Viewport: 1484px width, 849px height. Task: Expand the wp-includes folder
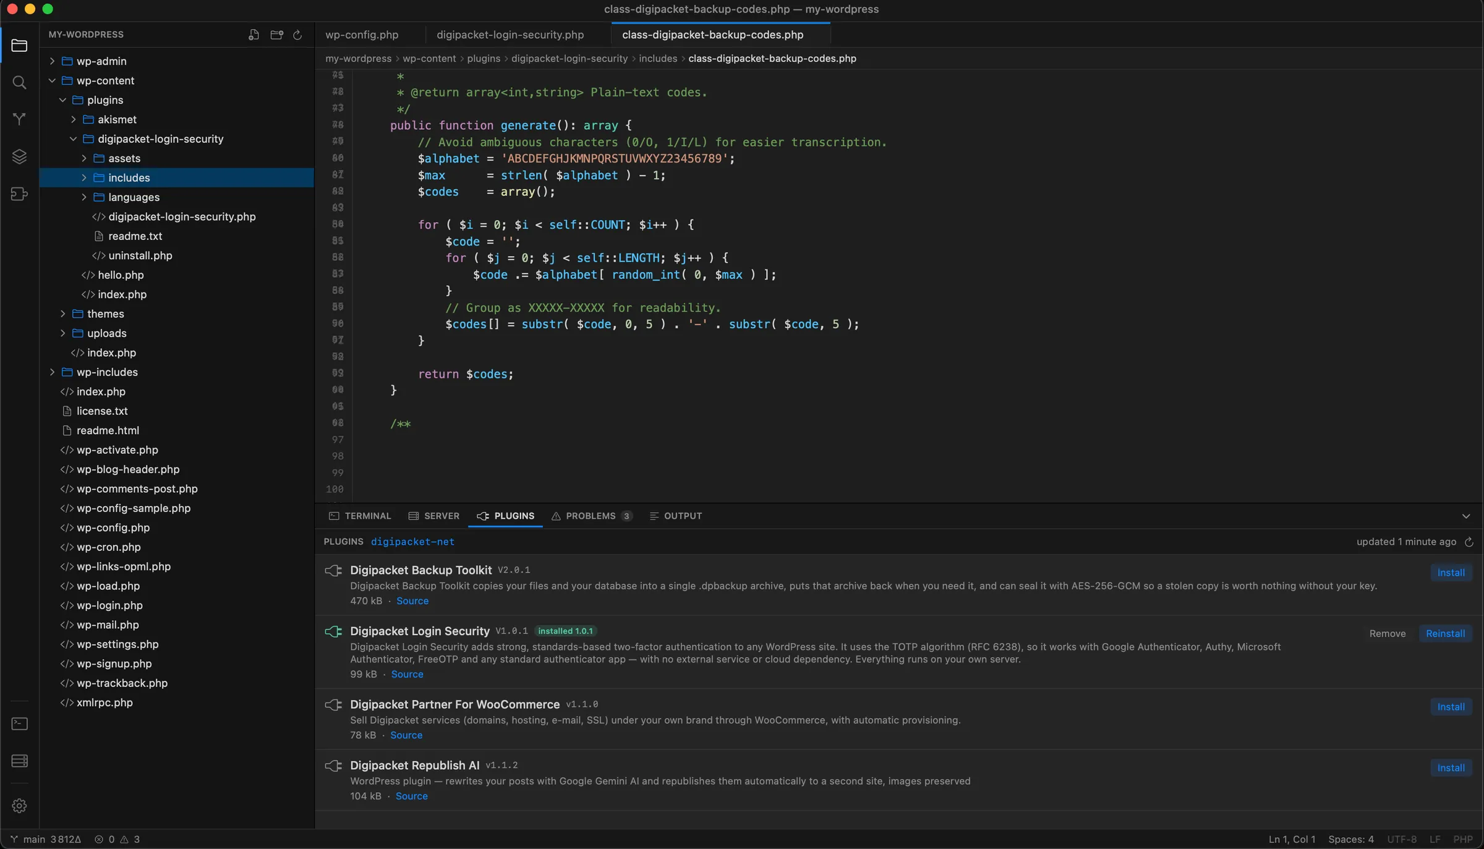click(x=52, y=372)
